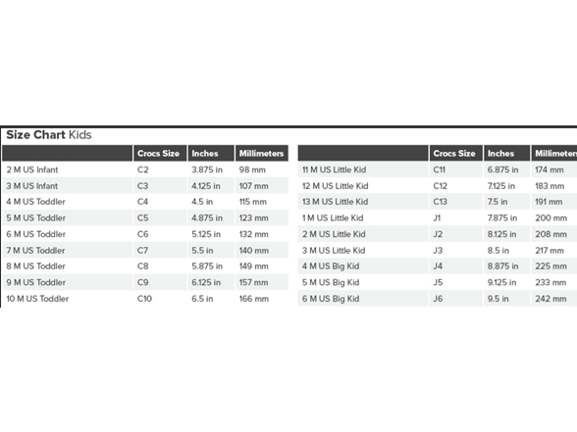
Task: Click the 132 mm value
Action: pyautogui.click(x=253, y=234)
